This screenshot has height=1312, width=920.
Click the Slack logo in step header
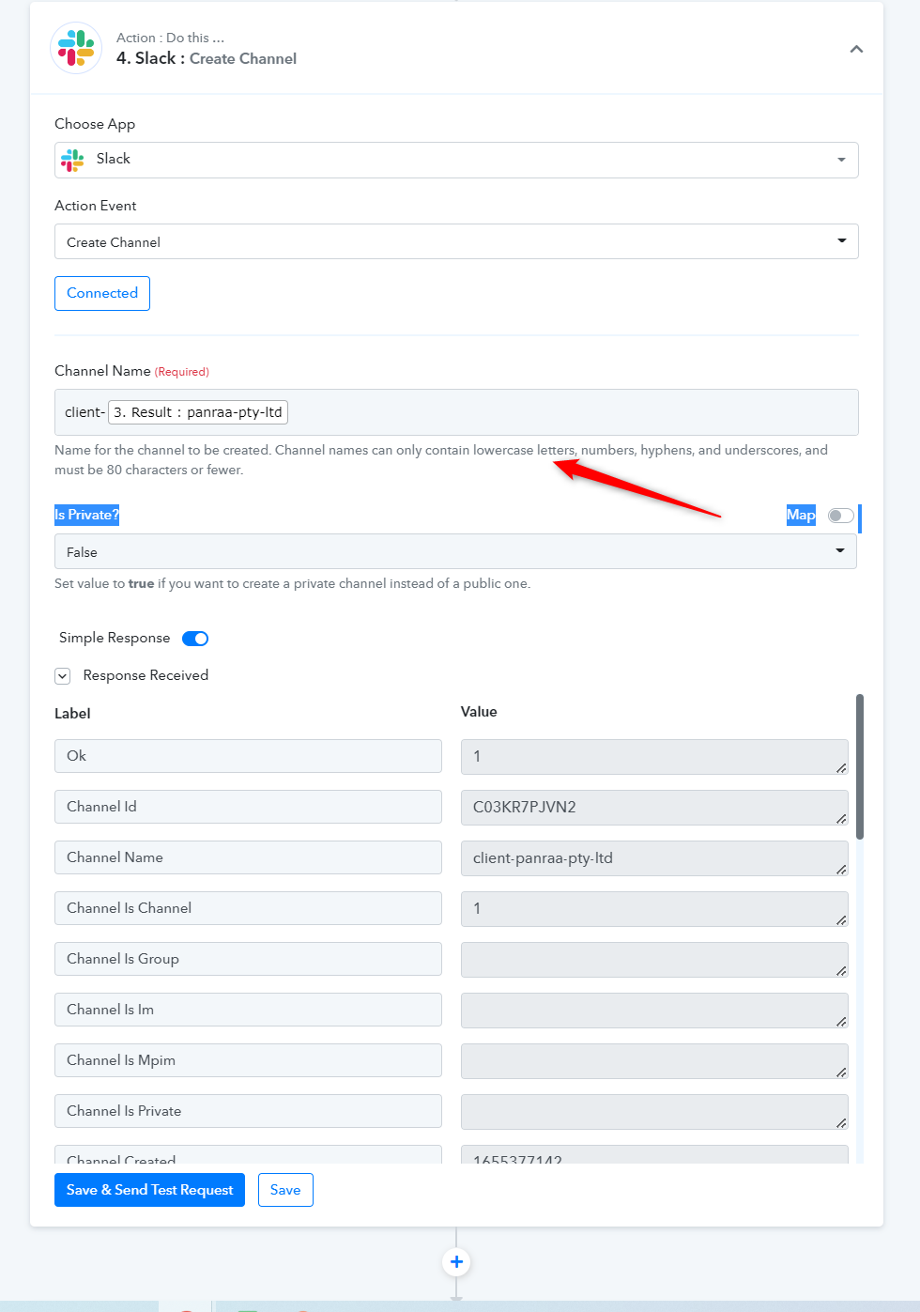click(76, 48)
